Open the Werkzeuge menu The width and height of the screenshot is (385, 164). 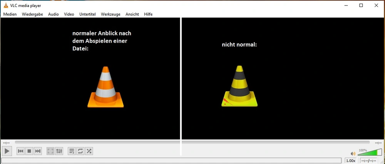[x=110, y=14]
